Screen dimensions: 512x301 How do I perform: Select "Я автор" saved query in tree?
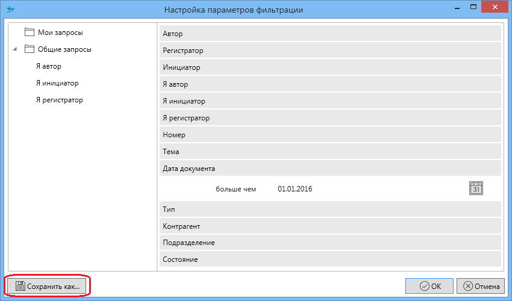coord(49,66)
